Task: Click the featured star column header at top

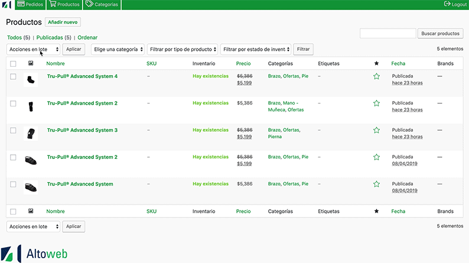Action: [x=376, y=63]
